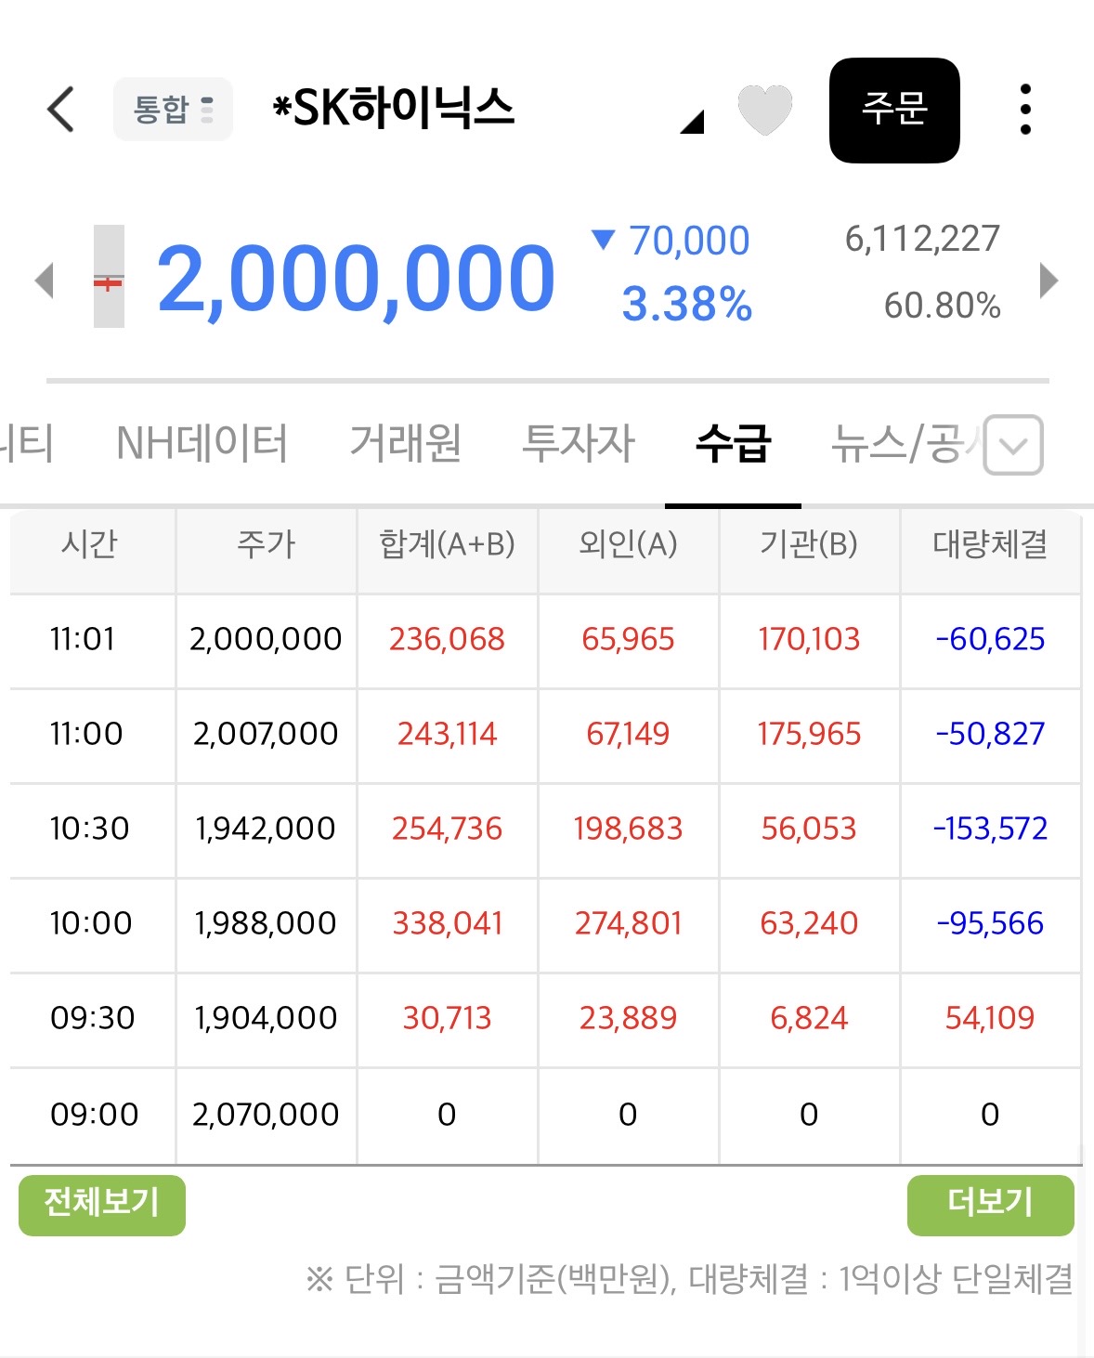Open the three-dot more options menu

(x=1025, y=110)
